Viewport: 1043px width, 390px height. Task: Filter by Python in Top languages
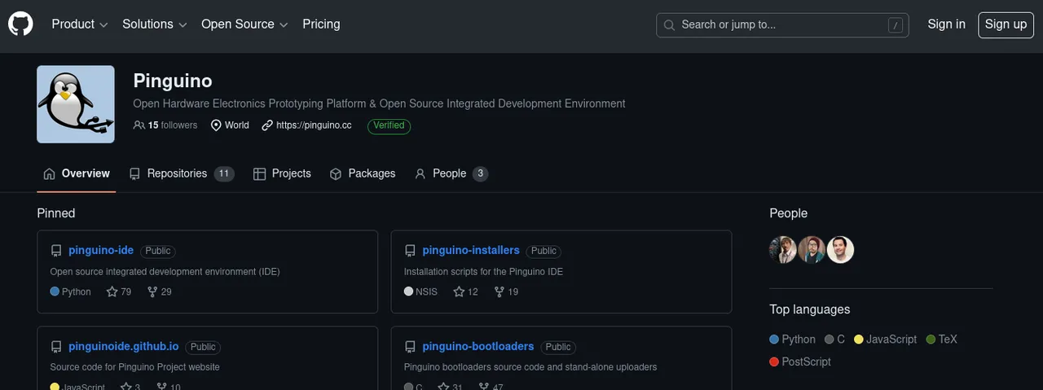pos(792,340)
